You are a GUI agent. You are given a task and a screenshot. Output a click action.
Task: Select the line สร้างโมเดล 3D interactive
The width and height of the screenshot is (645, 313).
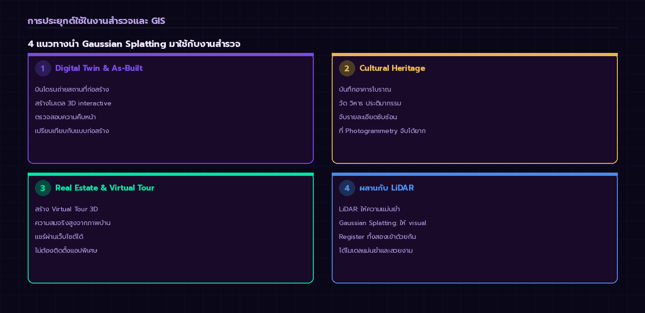pyautogui.click(x=73, y=103)
